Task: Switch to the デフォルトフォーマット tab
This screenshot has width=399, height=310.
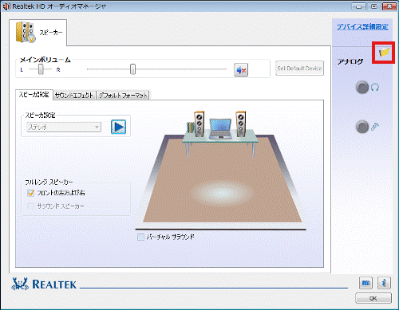Action: point(123,95)
